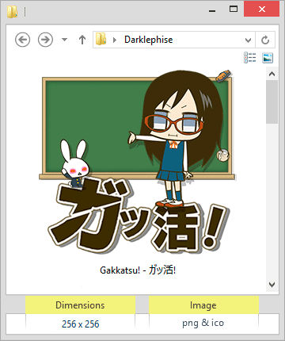Image resolution: width=285 pixels, height=341 pixels.
Task: Click the Image column header
Action: [203, 305]
